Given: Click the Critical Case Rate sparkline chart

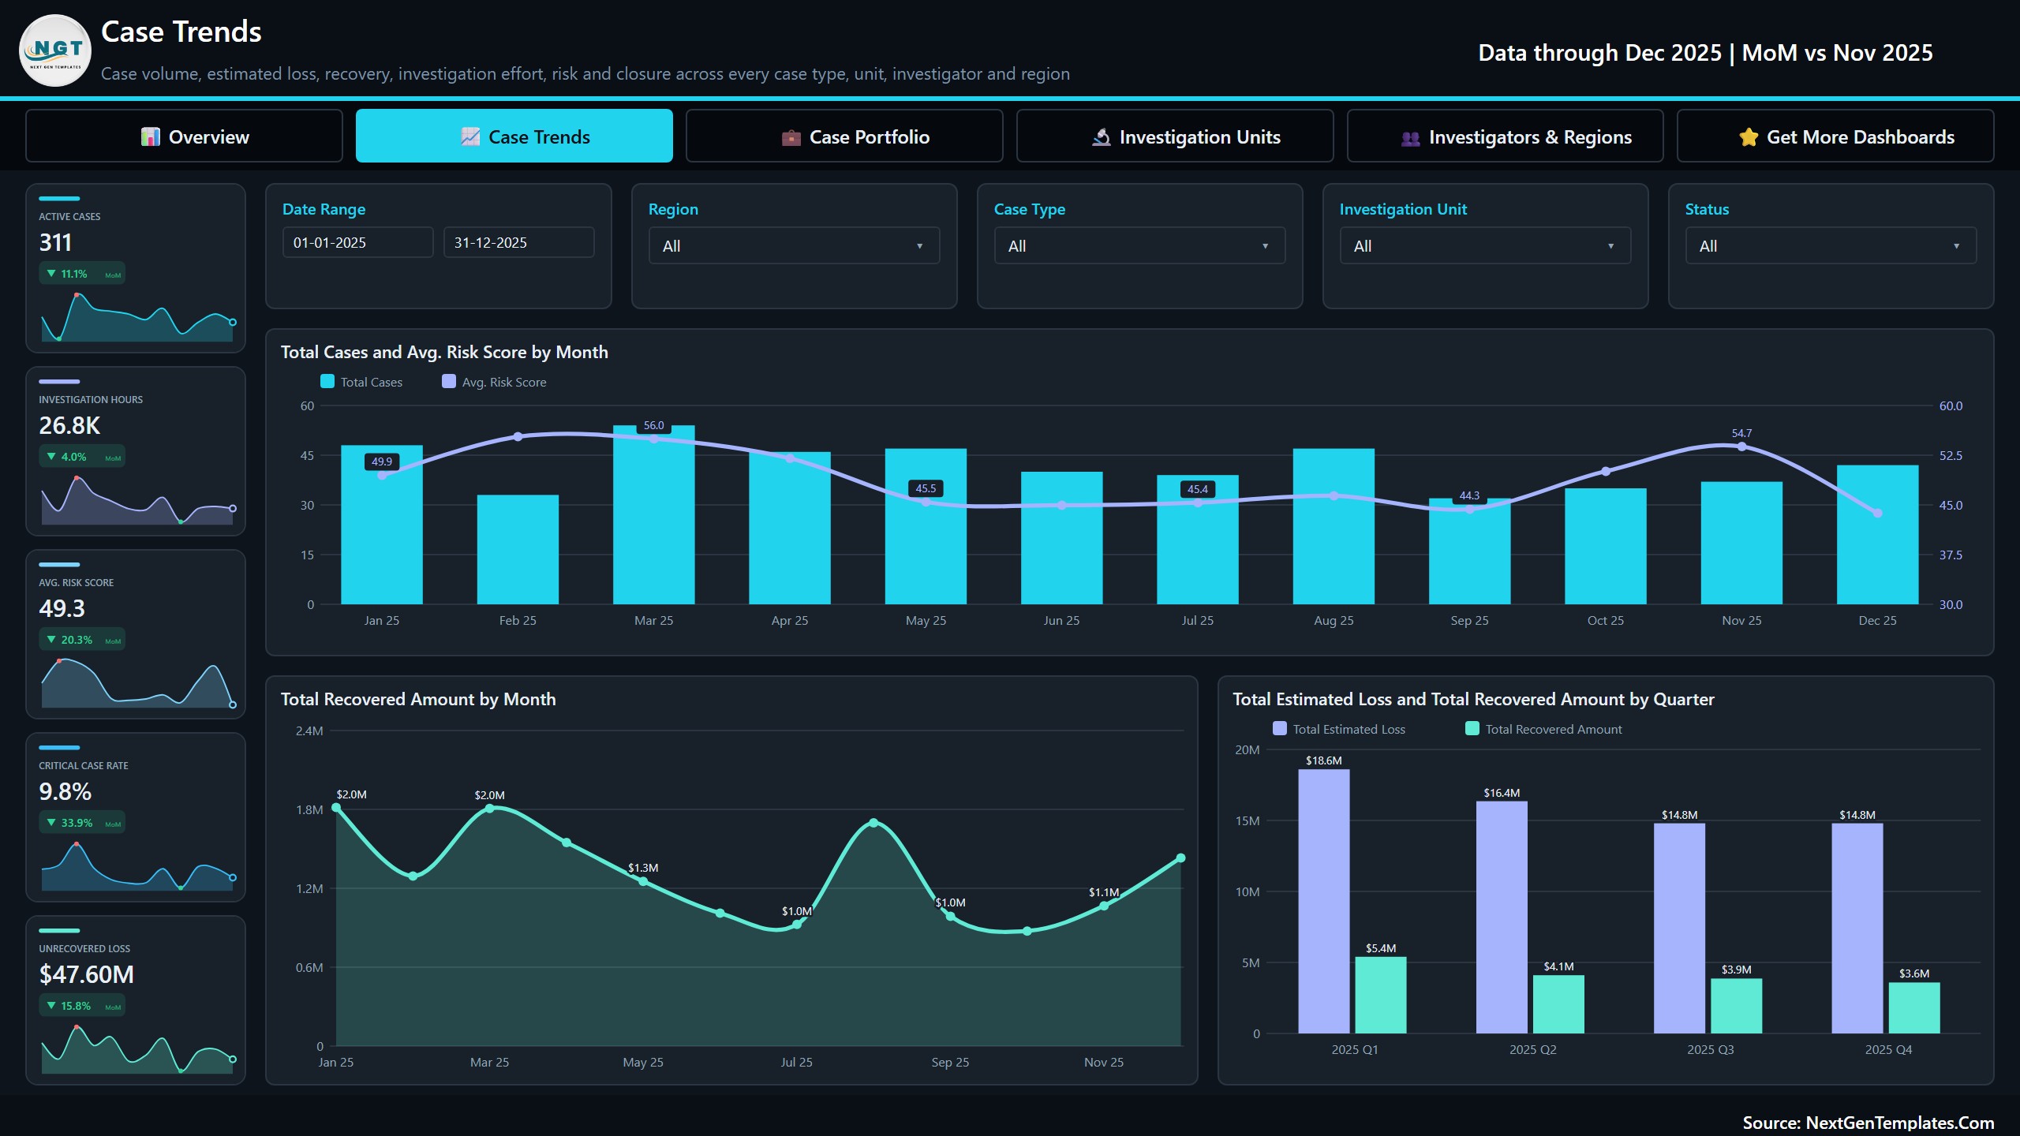Looking at the screenshot, I should [137, 866].
